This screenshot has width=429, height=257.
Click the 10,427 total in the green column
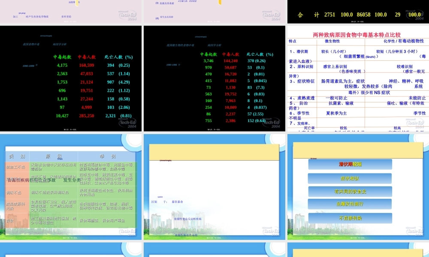pyautogui.click(x=62, y=116)
